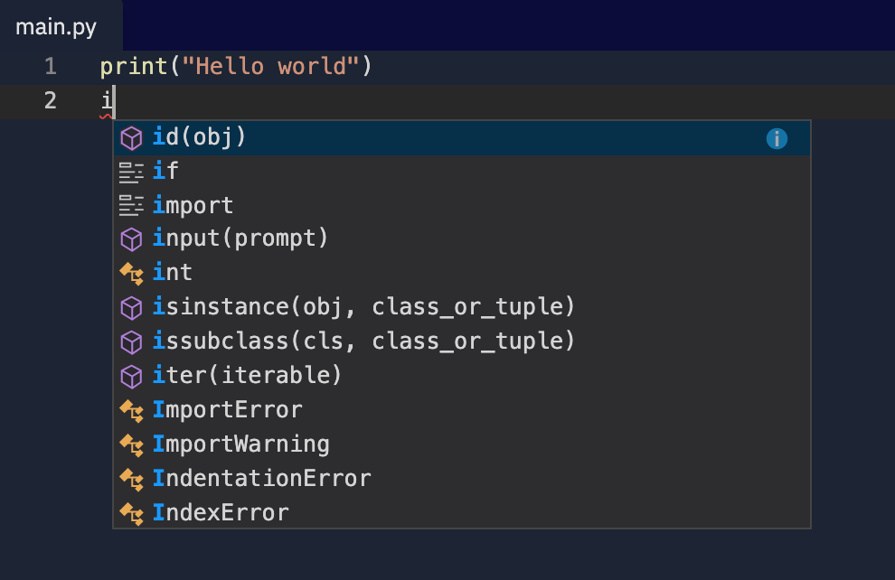
Task: Click the cube icon beside id(obj)
Action: click(131, 138)
